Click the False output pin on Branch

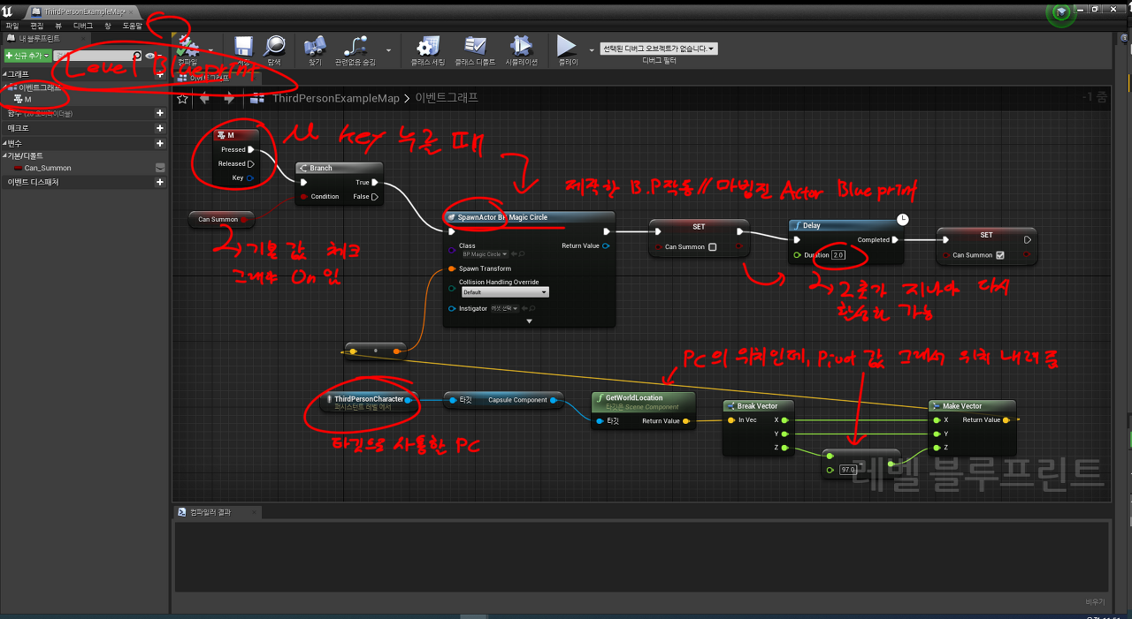375,197
